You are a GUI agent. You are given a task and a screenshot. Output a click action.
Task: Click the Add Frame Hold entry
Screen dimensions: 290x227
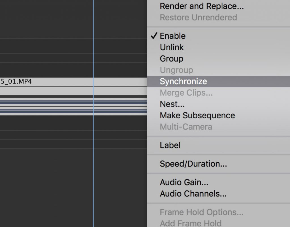point(191,223)
